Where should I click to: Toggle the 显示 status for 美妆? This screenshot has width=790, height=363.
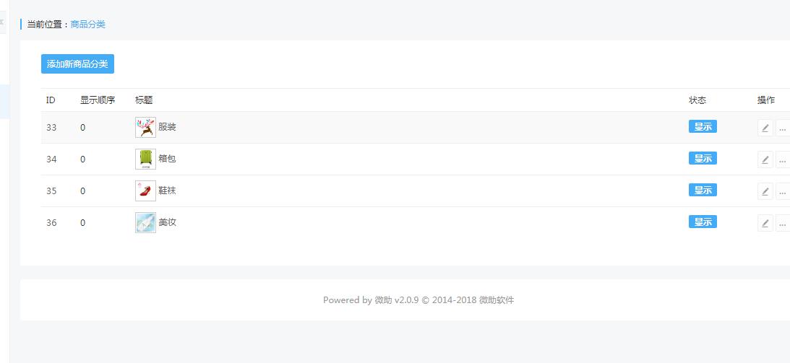[703, 222]
